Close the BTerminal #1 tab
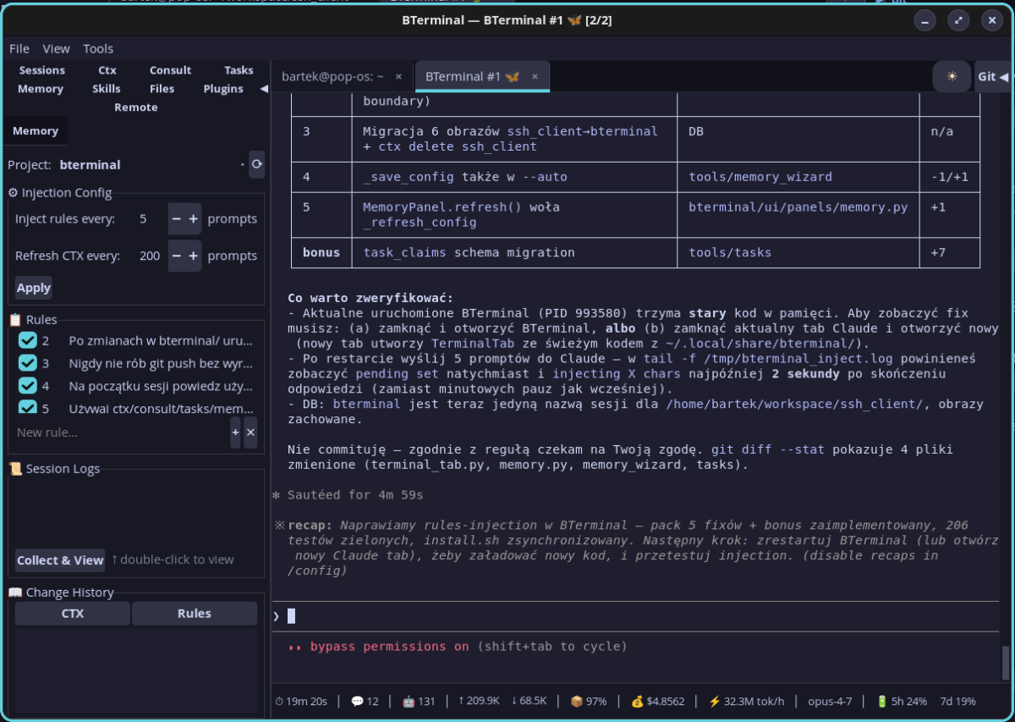This screenshot has height=722, width=1015. click(535, 76)
